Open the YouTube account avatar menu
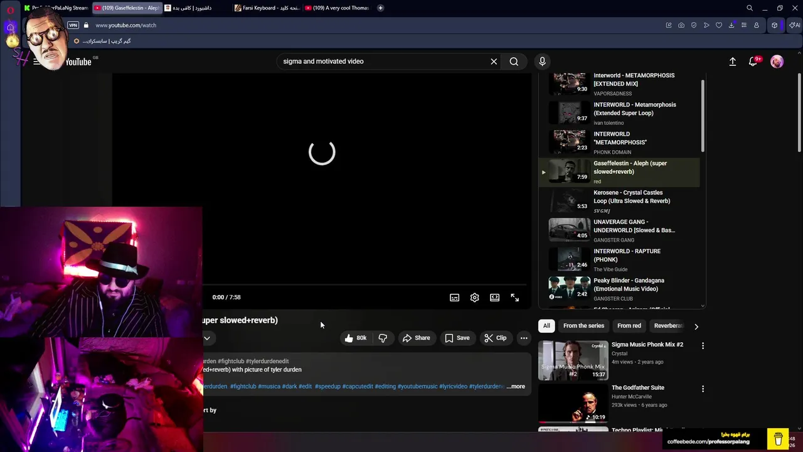This screenshot has width=803, height=452. click(777, 62)
